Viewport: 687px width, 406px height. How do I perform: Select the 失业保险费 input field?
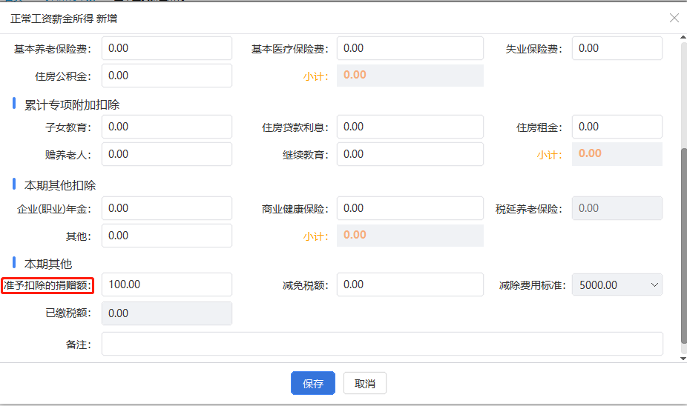pos(617,48)
